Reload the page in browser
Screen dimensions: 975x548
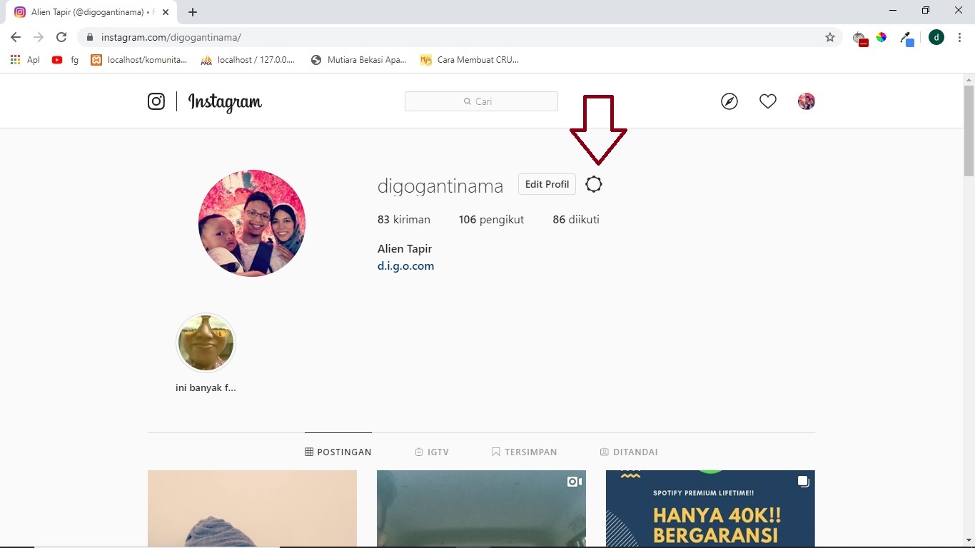click(61, 37)
